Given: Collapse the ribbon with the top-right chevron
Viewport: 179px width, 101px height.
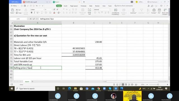Looking at the screenshot, I should point(167,6).
